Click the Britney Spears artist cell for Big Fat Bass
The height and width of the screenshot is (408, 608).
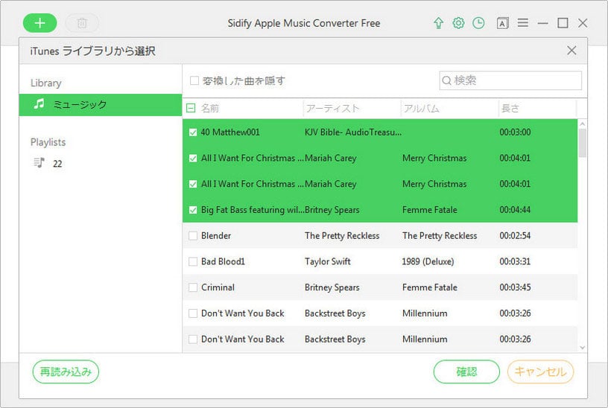(x=332, y=210)
